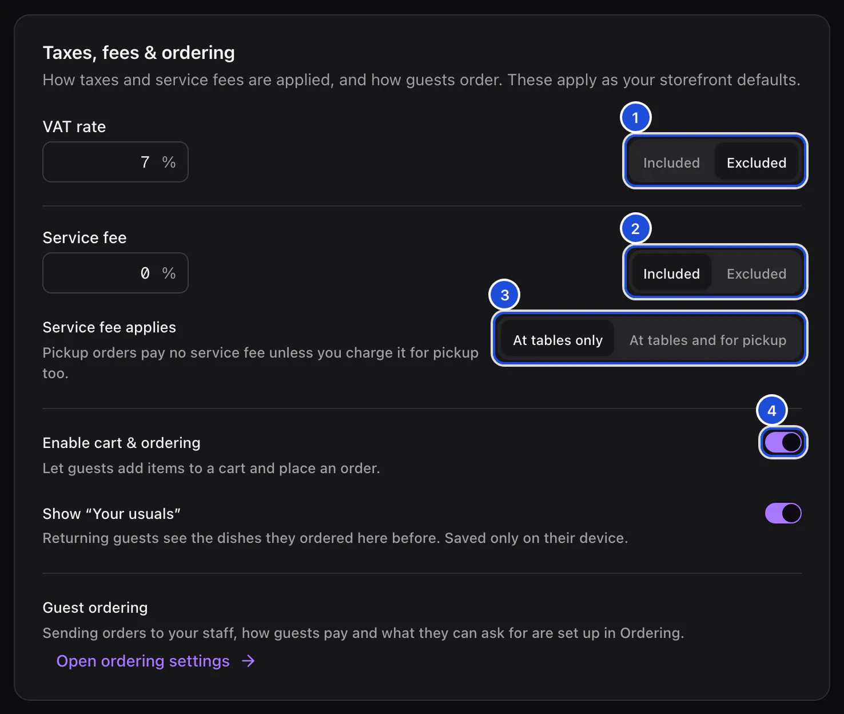Click the Guest ordering heading
Screen dimensions: 844x714
tap(95, 608)
